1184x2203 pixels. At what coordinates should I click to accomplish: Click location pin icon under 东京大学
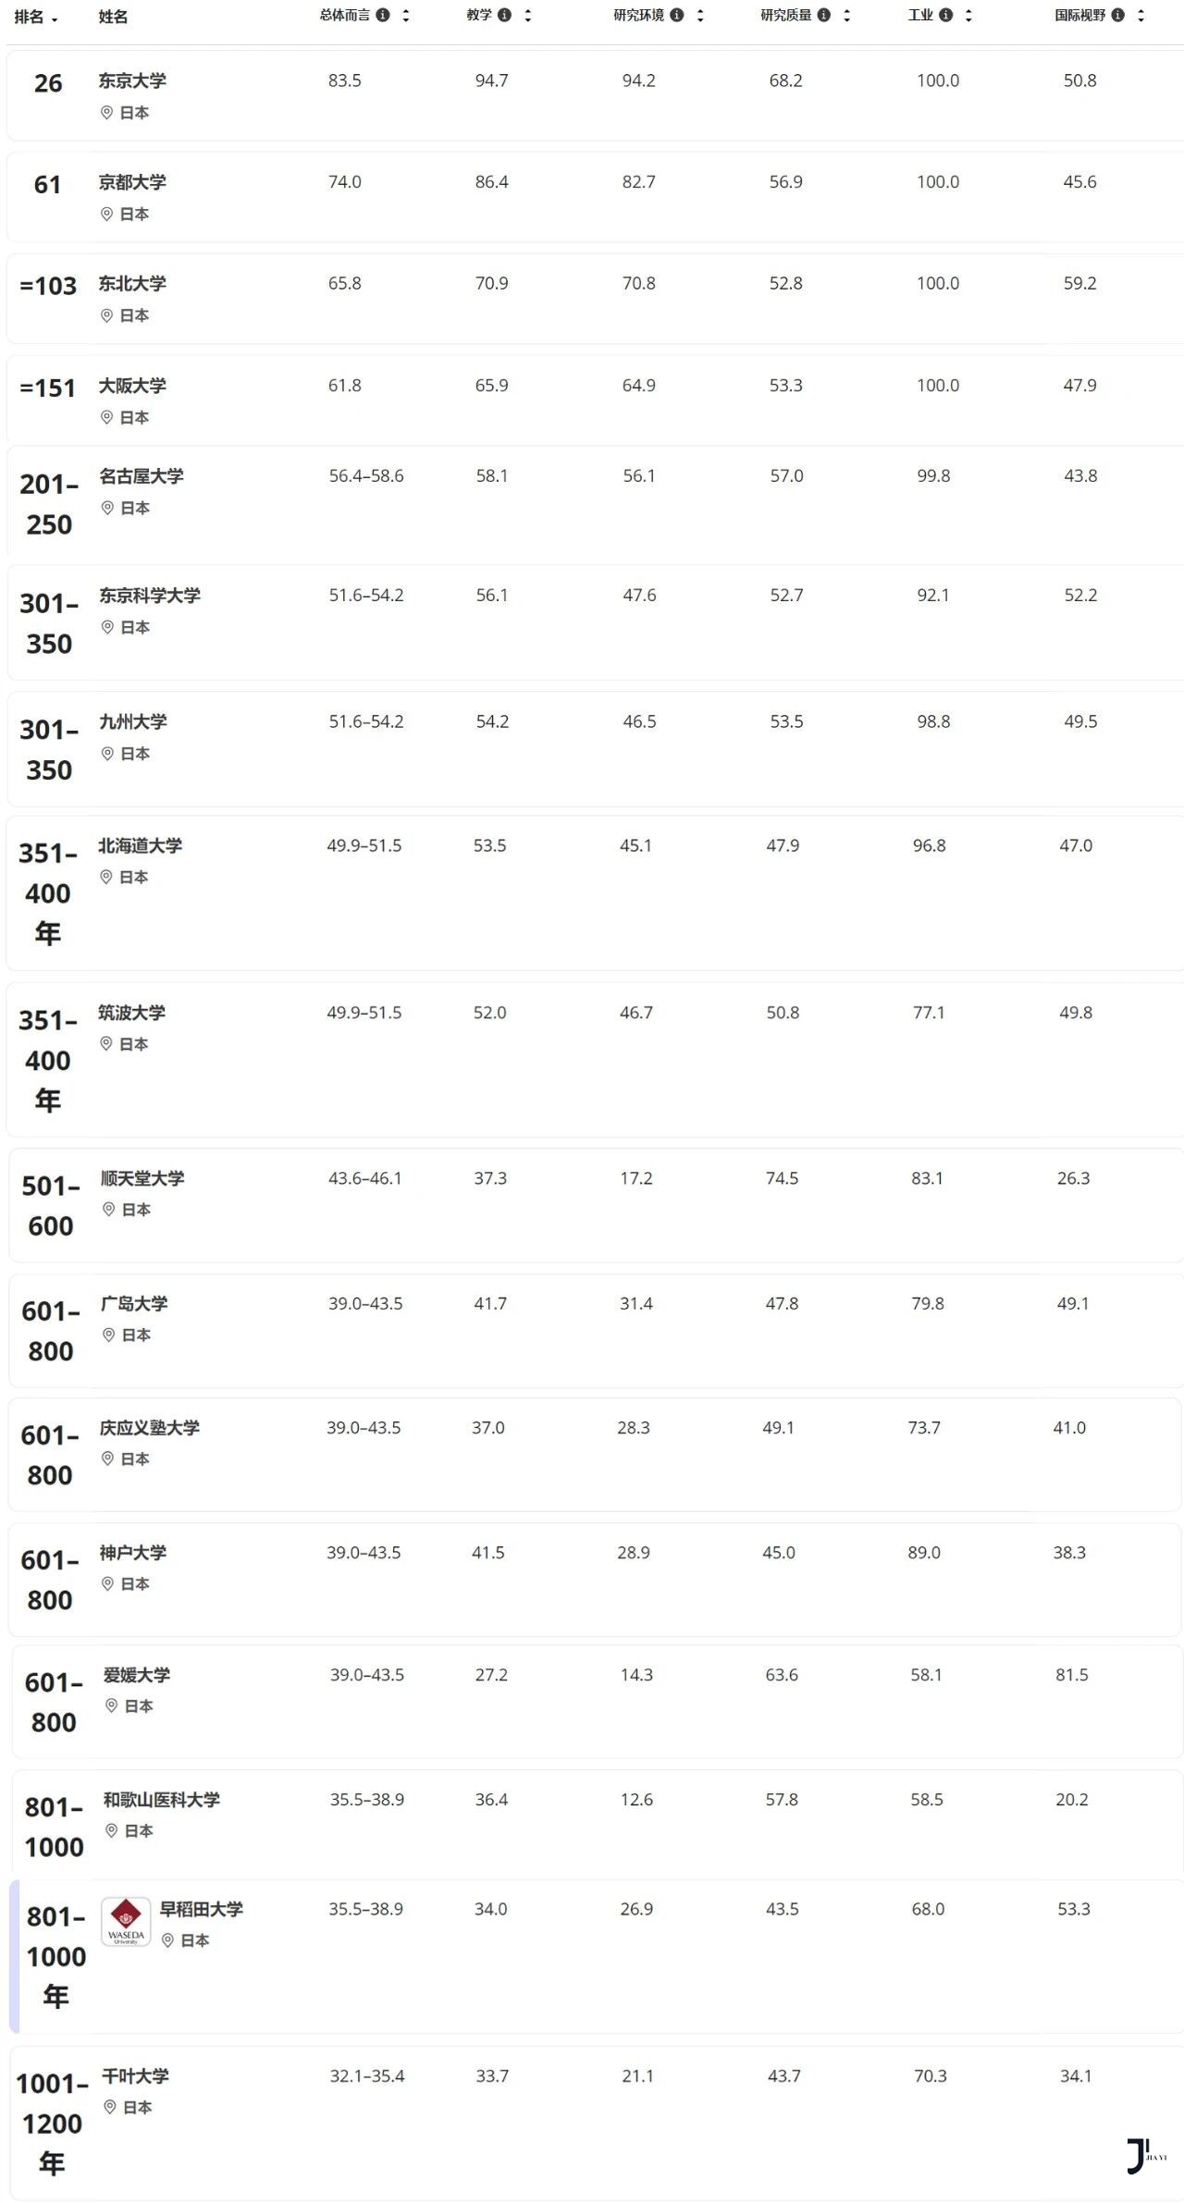[x=106, y=113]
